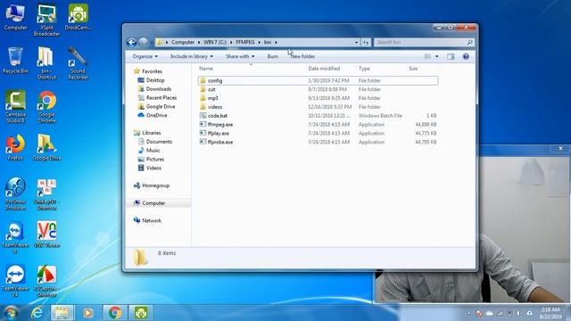Viewport: 571px width, 321px height.
Task: Select OneDrive in navigation pane
Action: (x=153, y=115)
